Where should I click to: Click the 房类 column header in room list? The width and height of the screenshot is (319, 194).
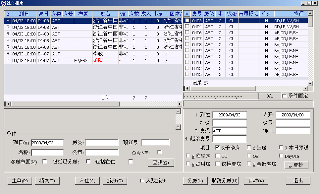(209, 14)
